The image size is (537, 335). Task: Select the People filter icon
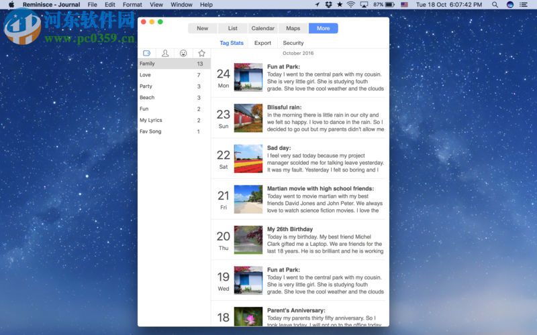(165, 53)
